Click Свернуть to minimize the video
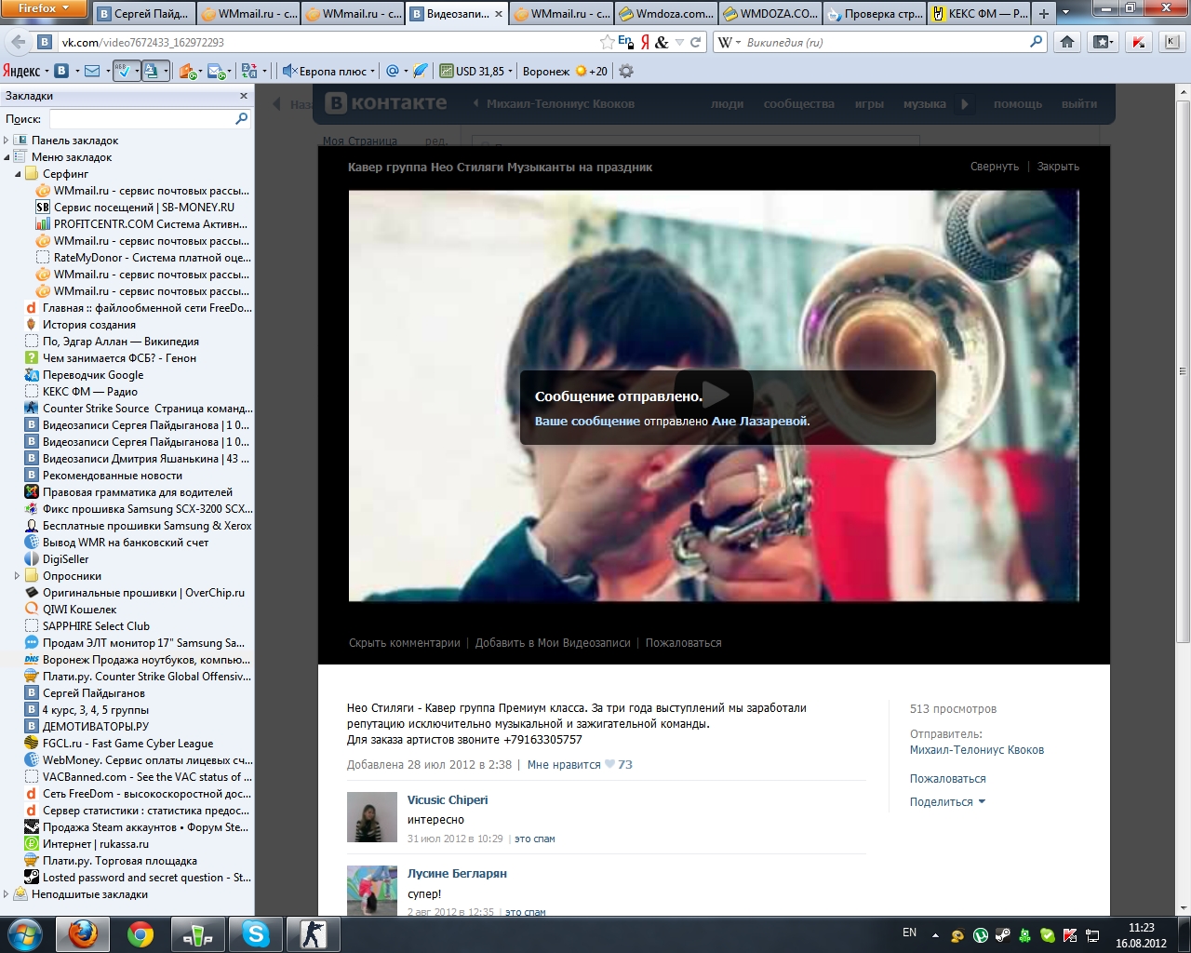The image size is (1191, 953). coord(995,167)
